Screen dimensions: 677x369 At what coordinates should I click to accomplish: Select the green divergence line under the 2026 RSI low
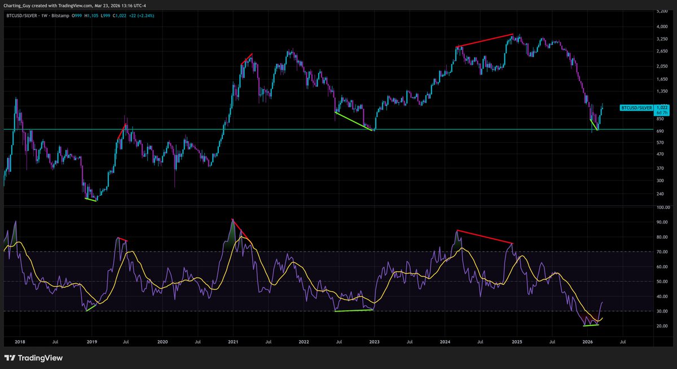[x=591, y=325]
